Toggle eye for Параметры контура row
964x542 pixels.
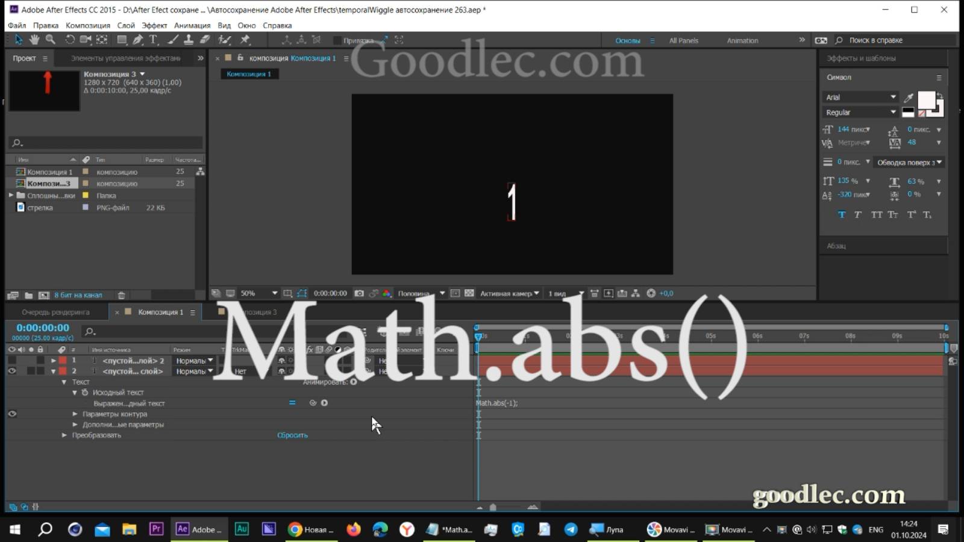point(11,414)
